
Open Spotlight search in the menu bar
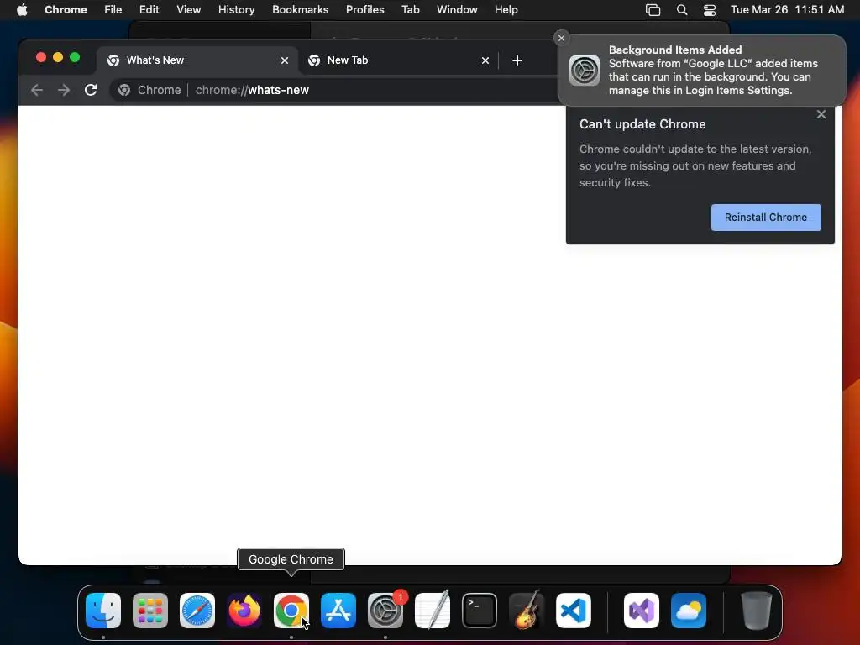tap(682, 10)
